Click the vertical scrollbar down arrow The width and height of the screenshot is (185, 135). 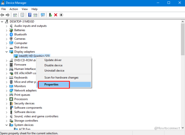pos(183,128)
